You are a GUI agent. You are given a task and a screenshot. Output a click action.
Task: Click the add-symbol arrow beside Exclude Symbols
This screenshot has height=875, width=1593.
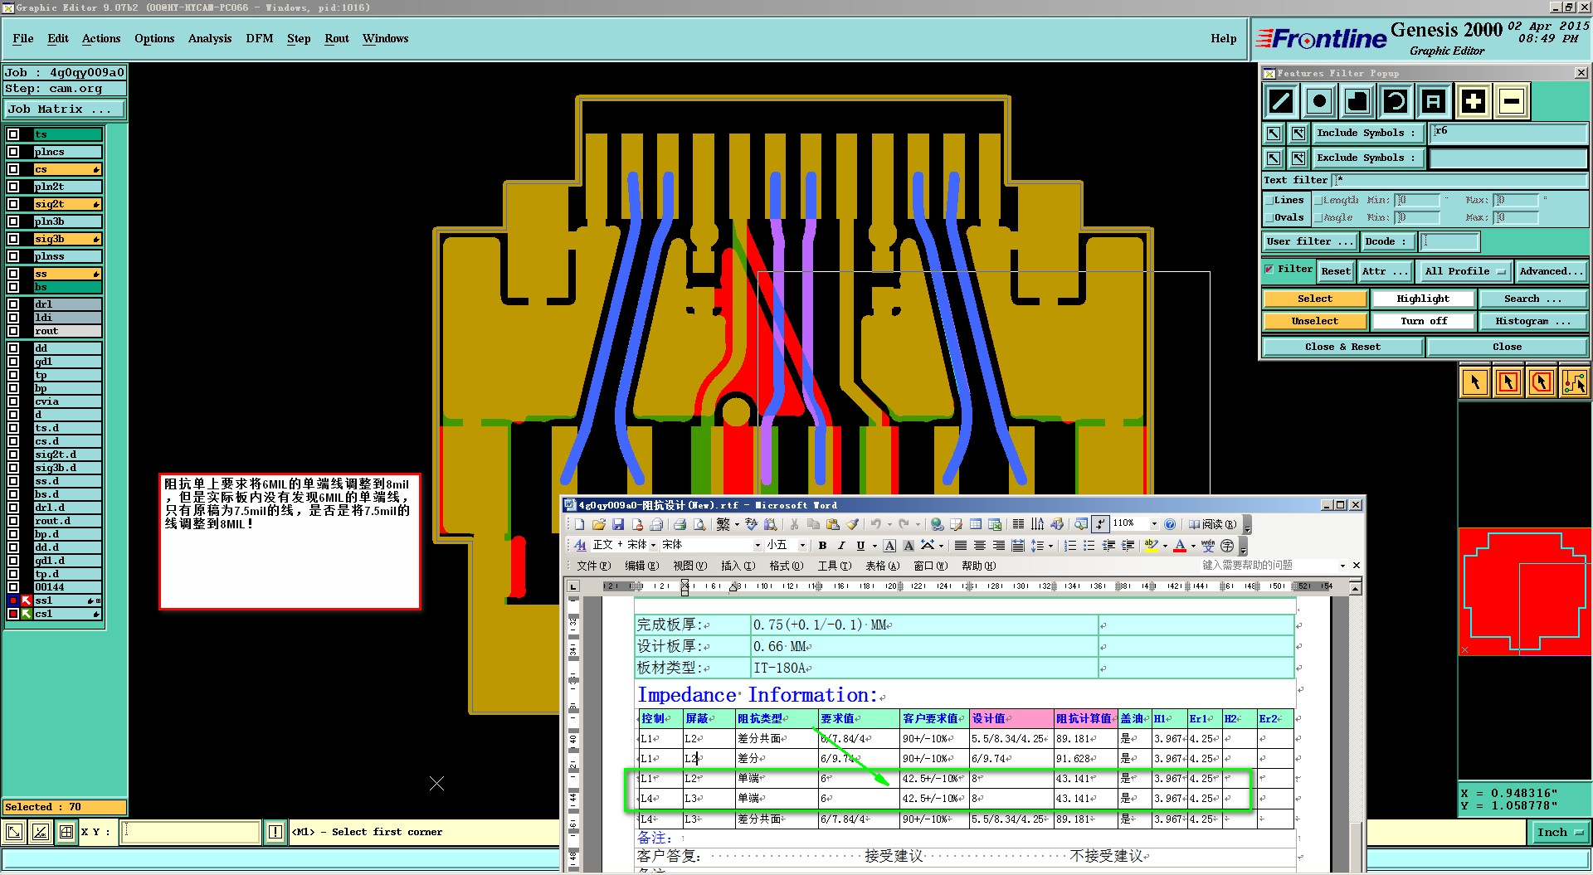pos(1298,158)
